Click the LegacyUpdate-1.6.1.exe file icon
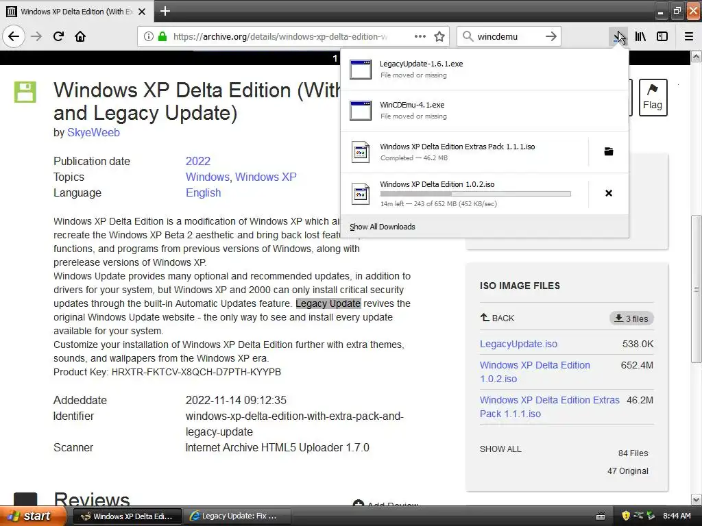This screenshot has height=526, width=702. coord(361,69)
